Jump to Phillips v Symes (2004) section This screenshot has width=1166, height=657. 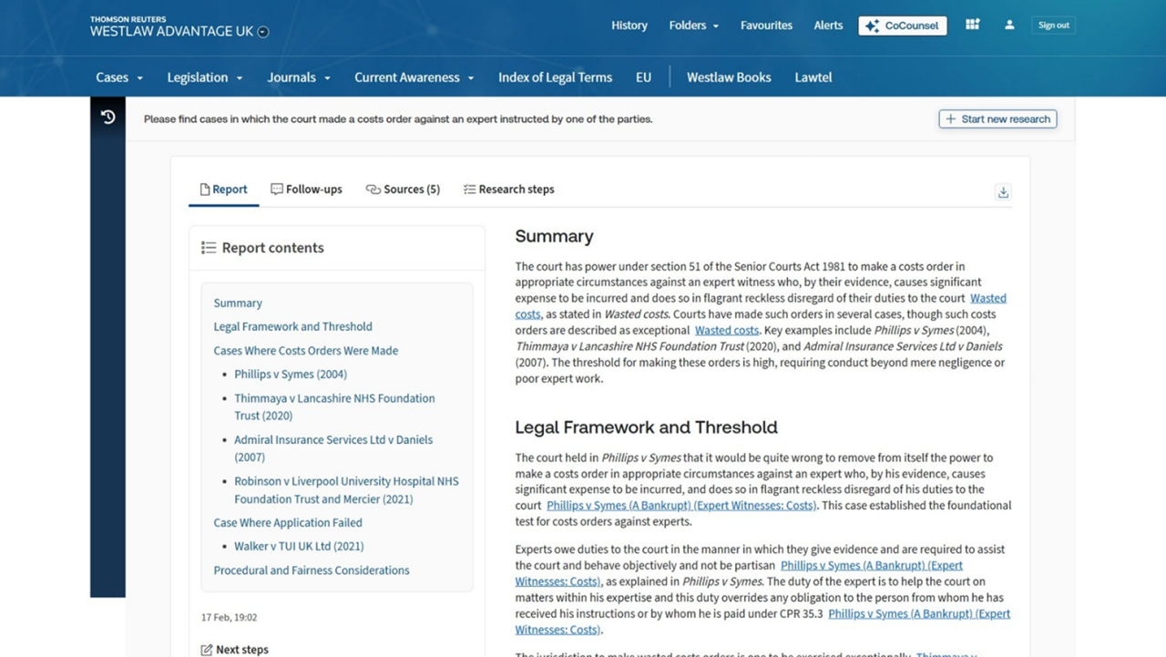click(290, 375)
